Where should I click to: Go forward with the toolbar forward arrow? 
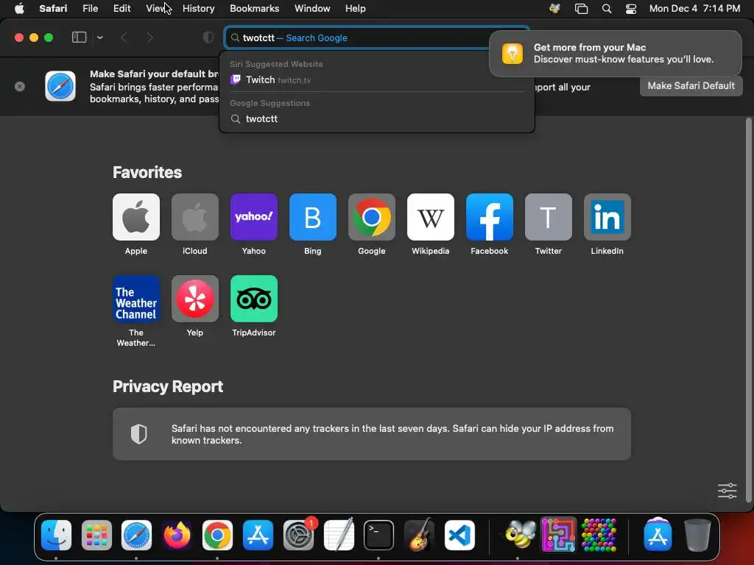(x=150, y=38)
